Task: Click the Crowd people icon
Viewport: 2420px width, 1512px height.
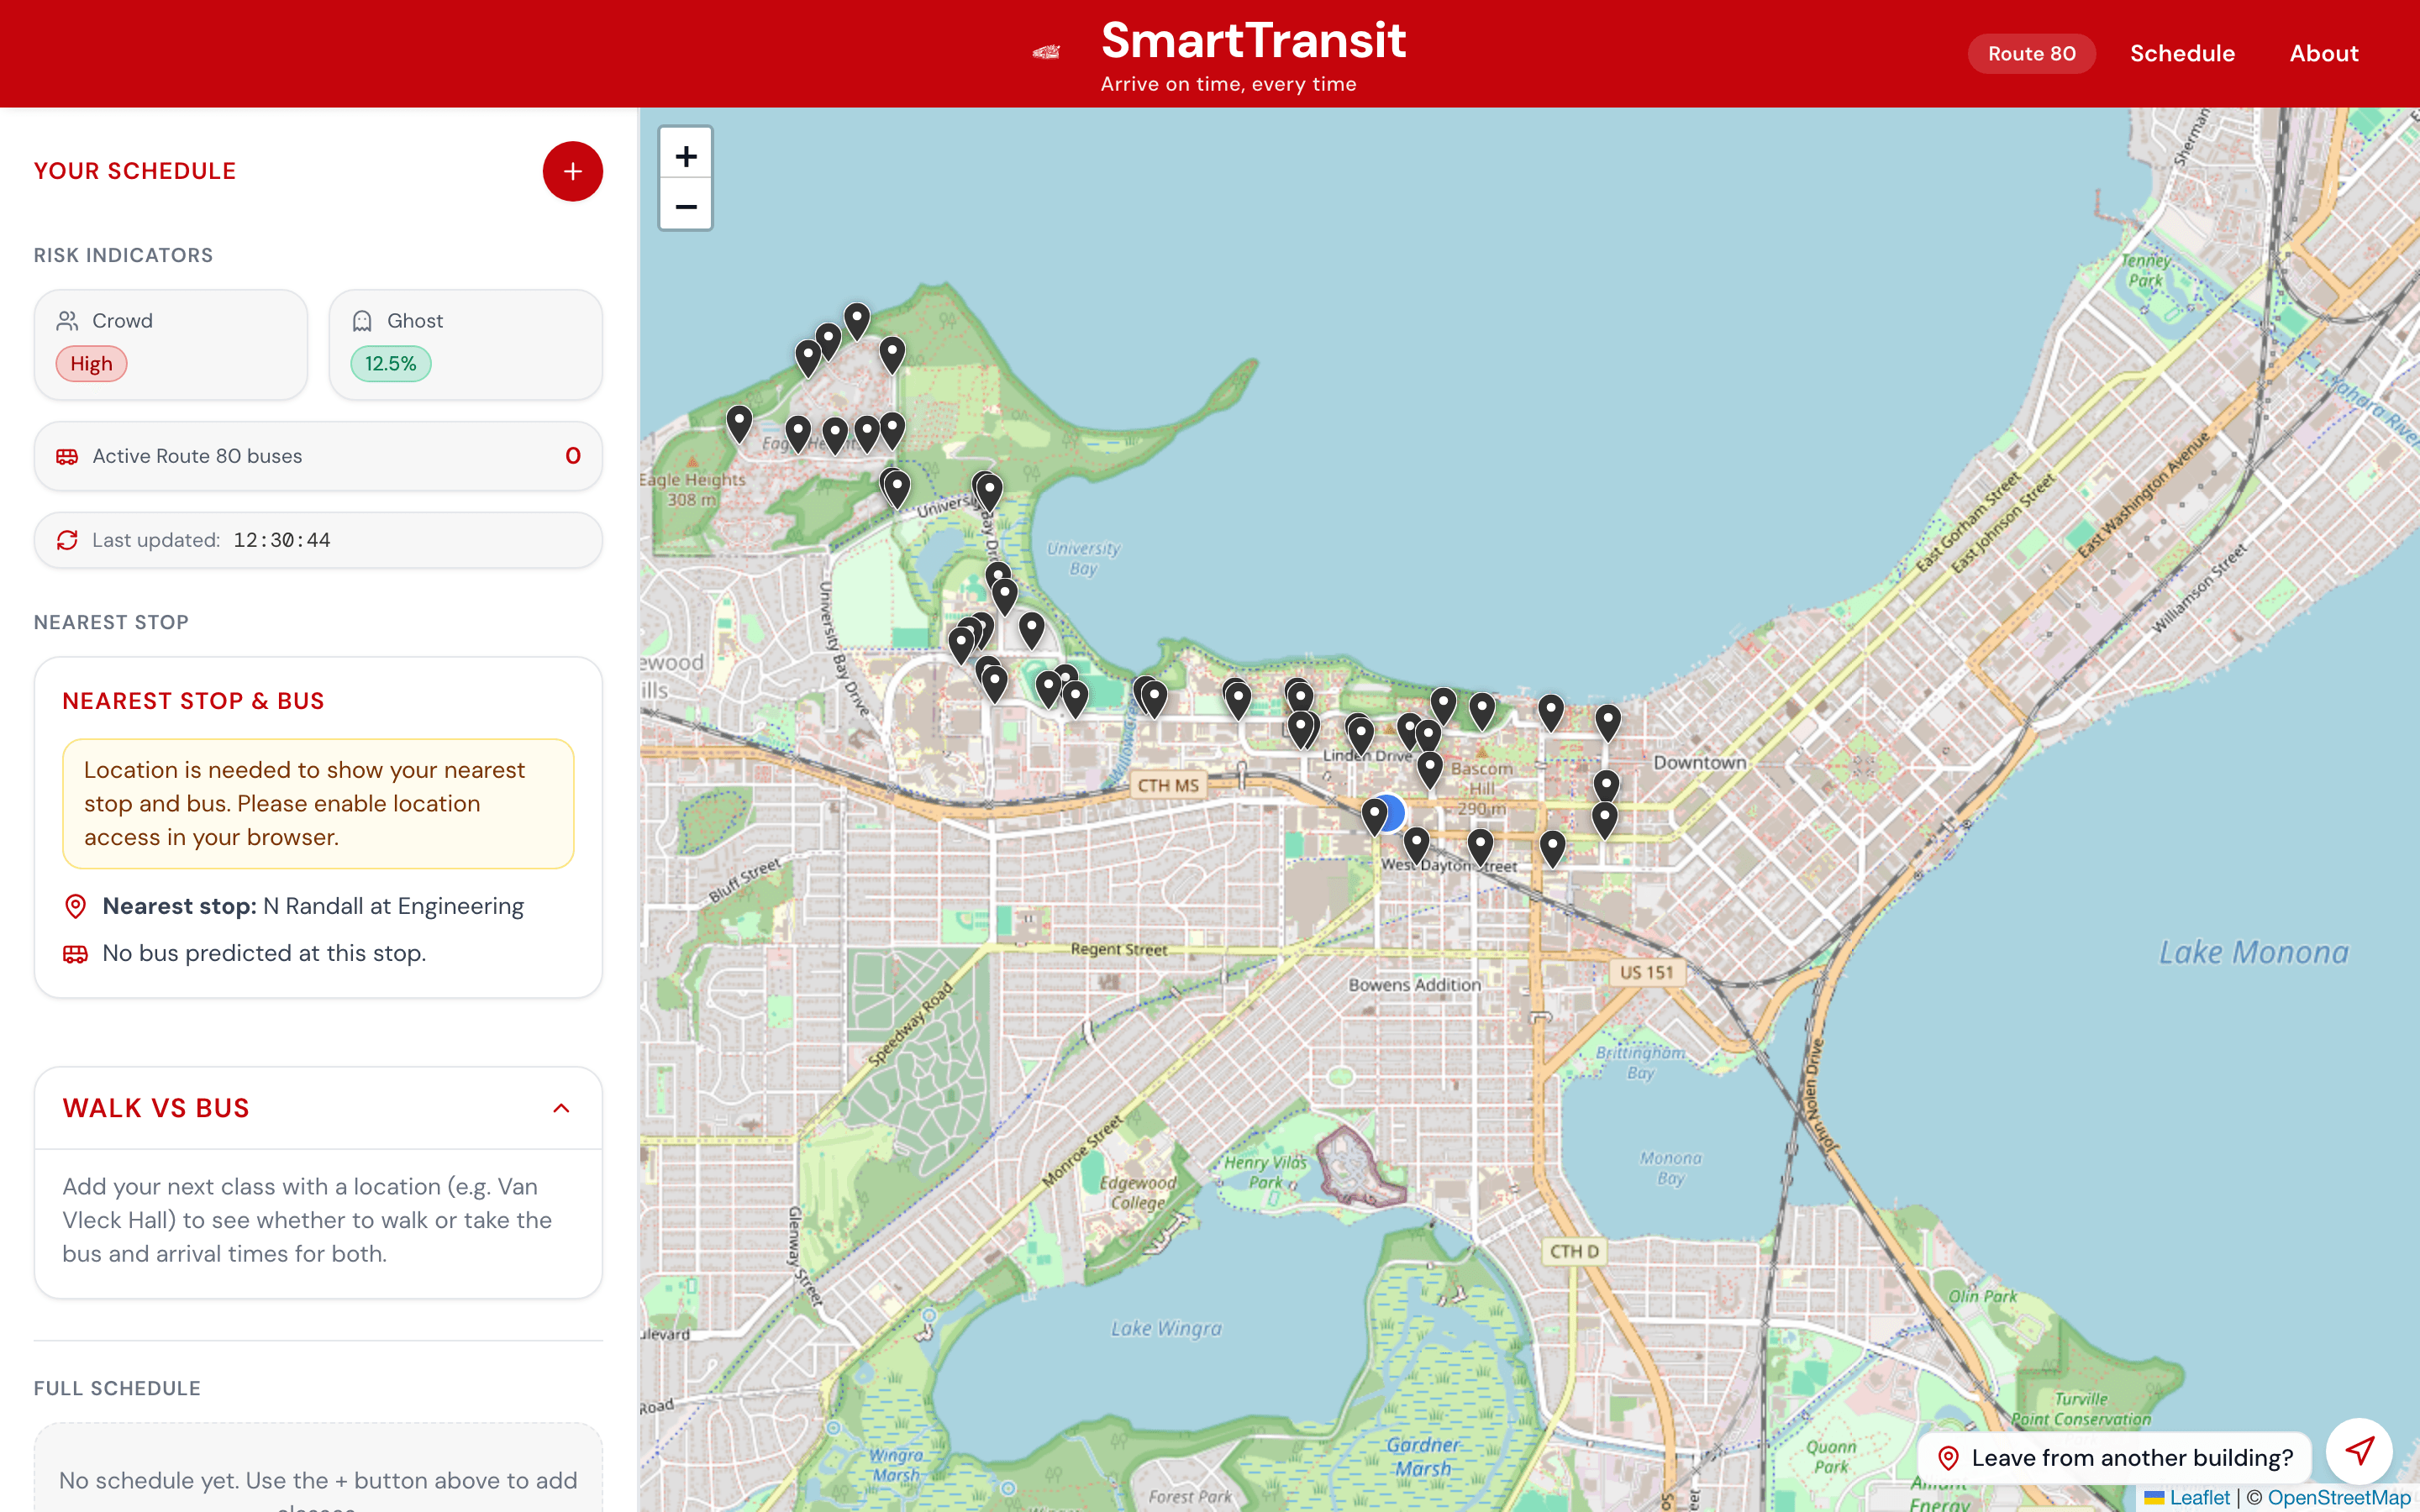Action: [67, 321]
